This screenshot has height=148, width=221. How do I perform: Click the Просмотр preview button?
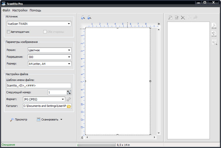tap(19, 120)
